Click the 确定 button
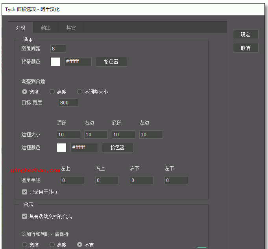Viewport: 268px width, 249px height. (246, 34)
